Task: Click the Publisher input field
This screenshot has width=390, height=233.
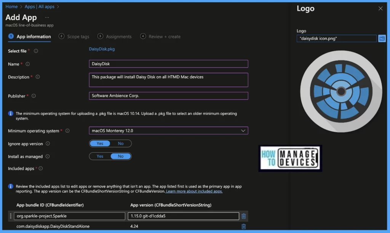Action: [168, 96]
